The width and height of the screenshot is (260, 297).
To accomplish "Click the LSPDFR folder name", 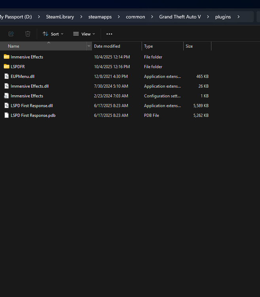I will pyautogui.click(x=17, y=67).
